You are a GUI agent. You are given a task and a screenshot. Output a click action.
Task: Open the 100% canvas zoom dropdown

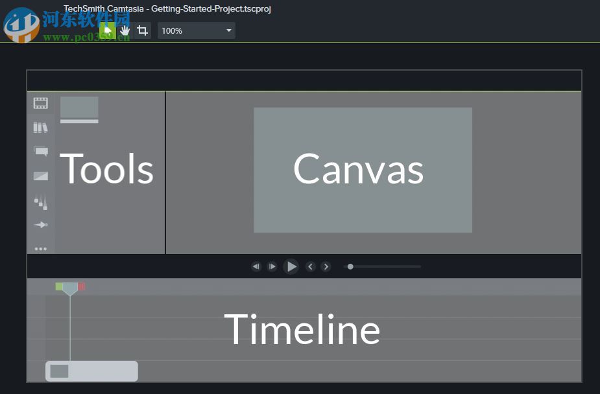click(x=196, y=30)
